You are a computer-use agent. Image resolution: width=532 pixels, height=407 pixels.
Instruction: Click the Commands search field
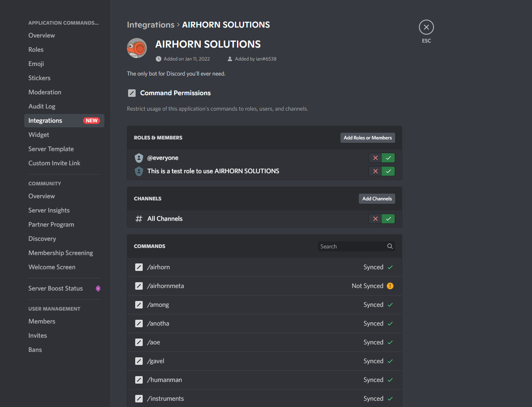coord(356,246)
